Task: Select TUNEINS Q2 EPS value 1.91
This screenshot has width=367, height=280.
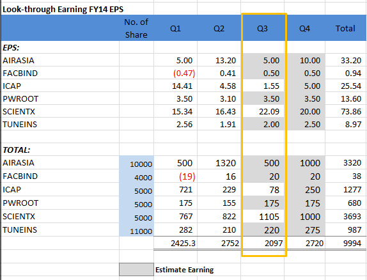Action: click(x=228, y=124)
